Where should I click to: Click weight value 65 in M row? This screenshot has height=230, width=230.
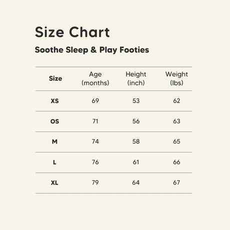[176, 141]
